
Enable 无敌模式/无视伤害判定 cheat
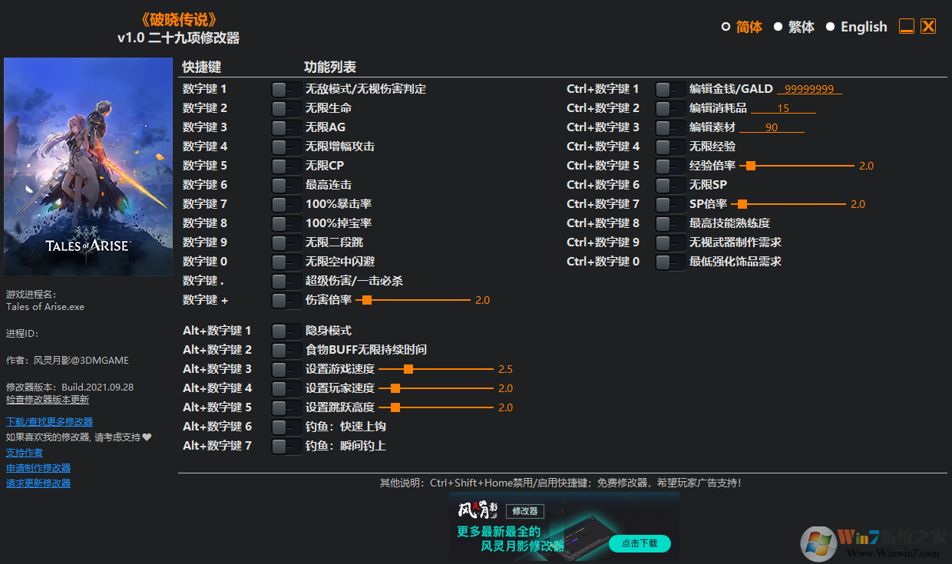click(x=286, y=88)
